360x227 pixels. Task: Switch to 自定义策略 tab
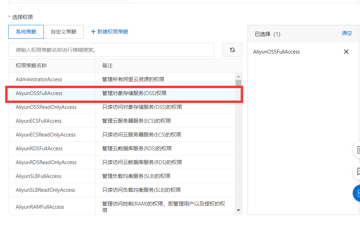(x=63, y=32)
